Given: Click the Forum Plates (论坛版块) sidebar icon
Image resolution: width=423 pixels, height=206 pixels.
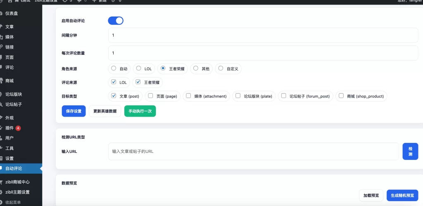Looking at the screenshot, I should 2,94.
